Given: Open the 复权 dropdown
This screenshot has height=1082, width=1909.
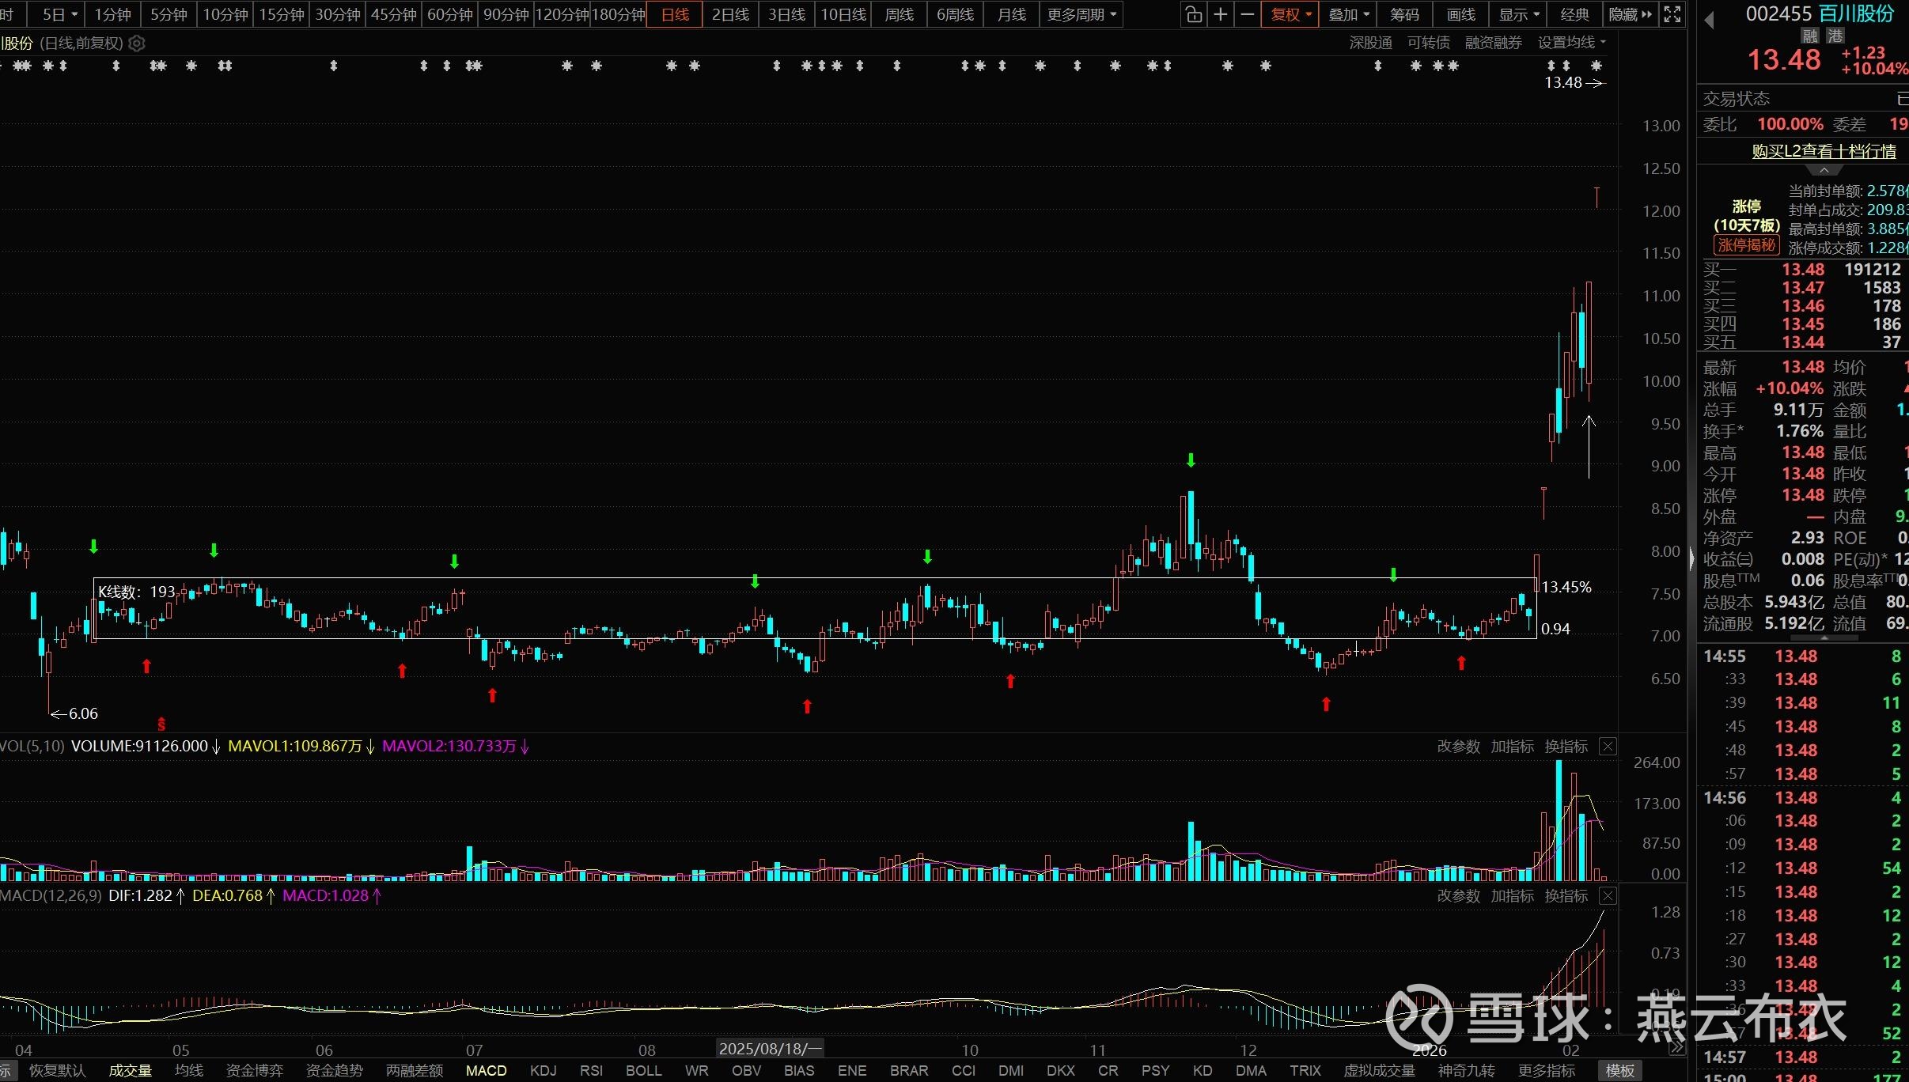Looking at the screenshot, I should [1291, 14].
